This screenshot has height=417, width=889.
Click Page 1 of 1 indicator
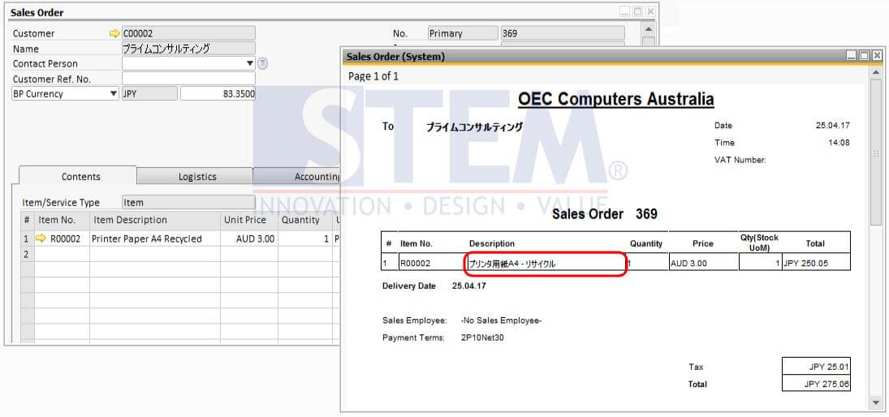click(x=373, y=76)
